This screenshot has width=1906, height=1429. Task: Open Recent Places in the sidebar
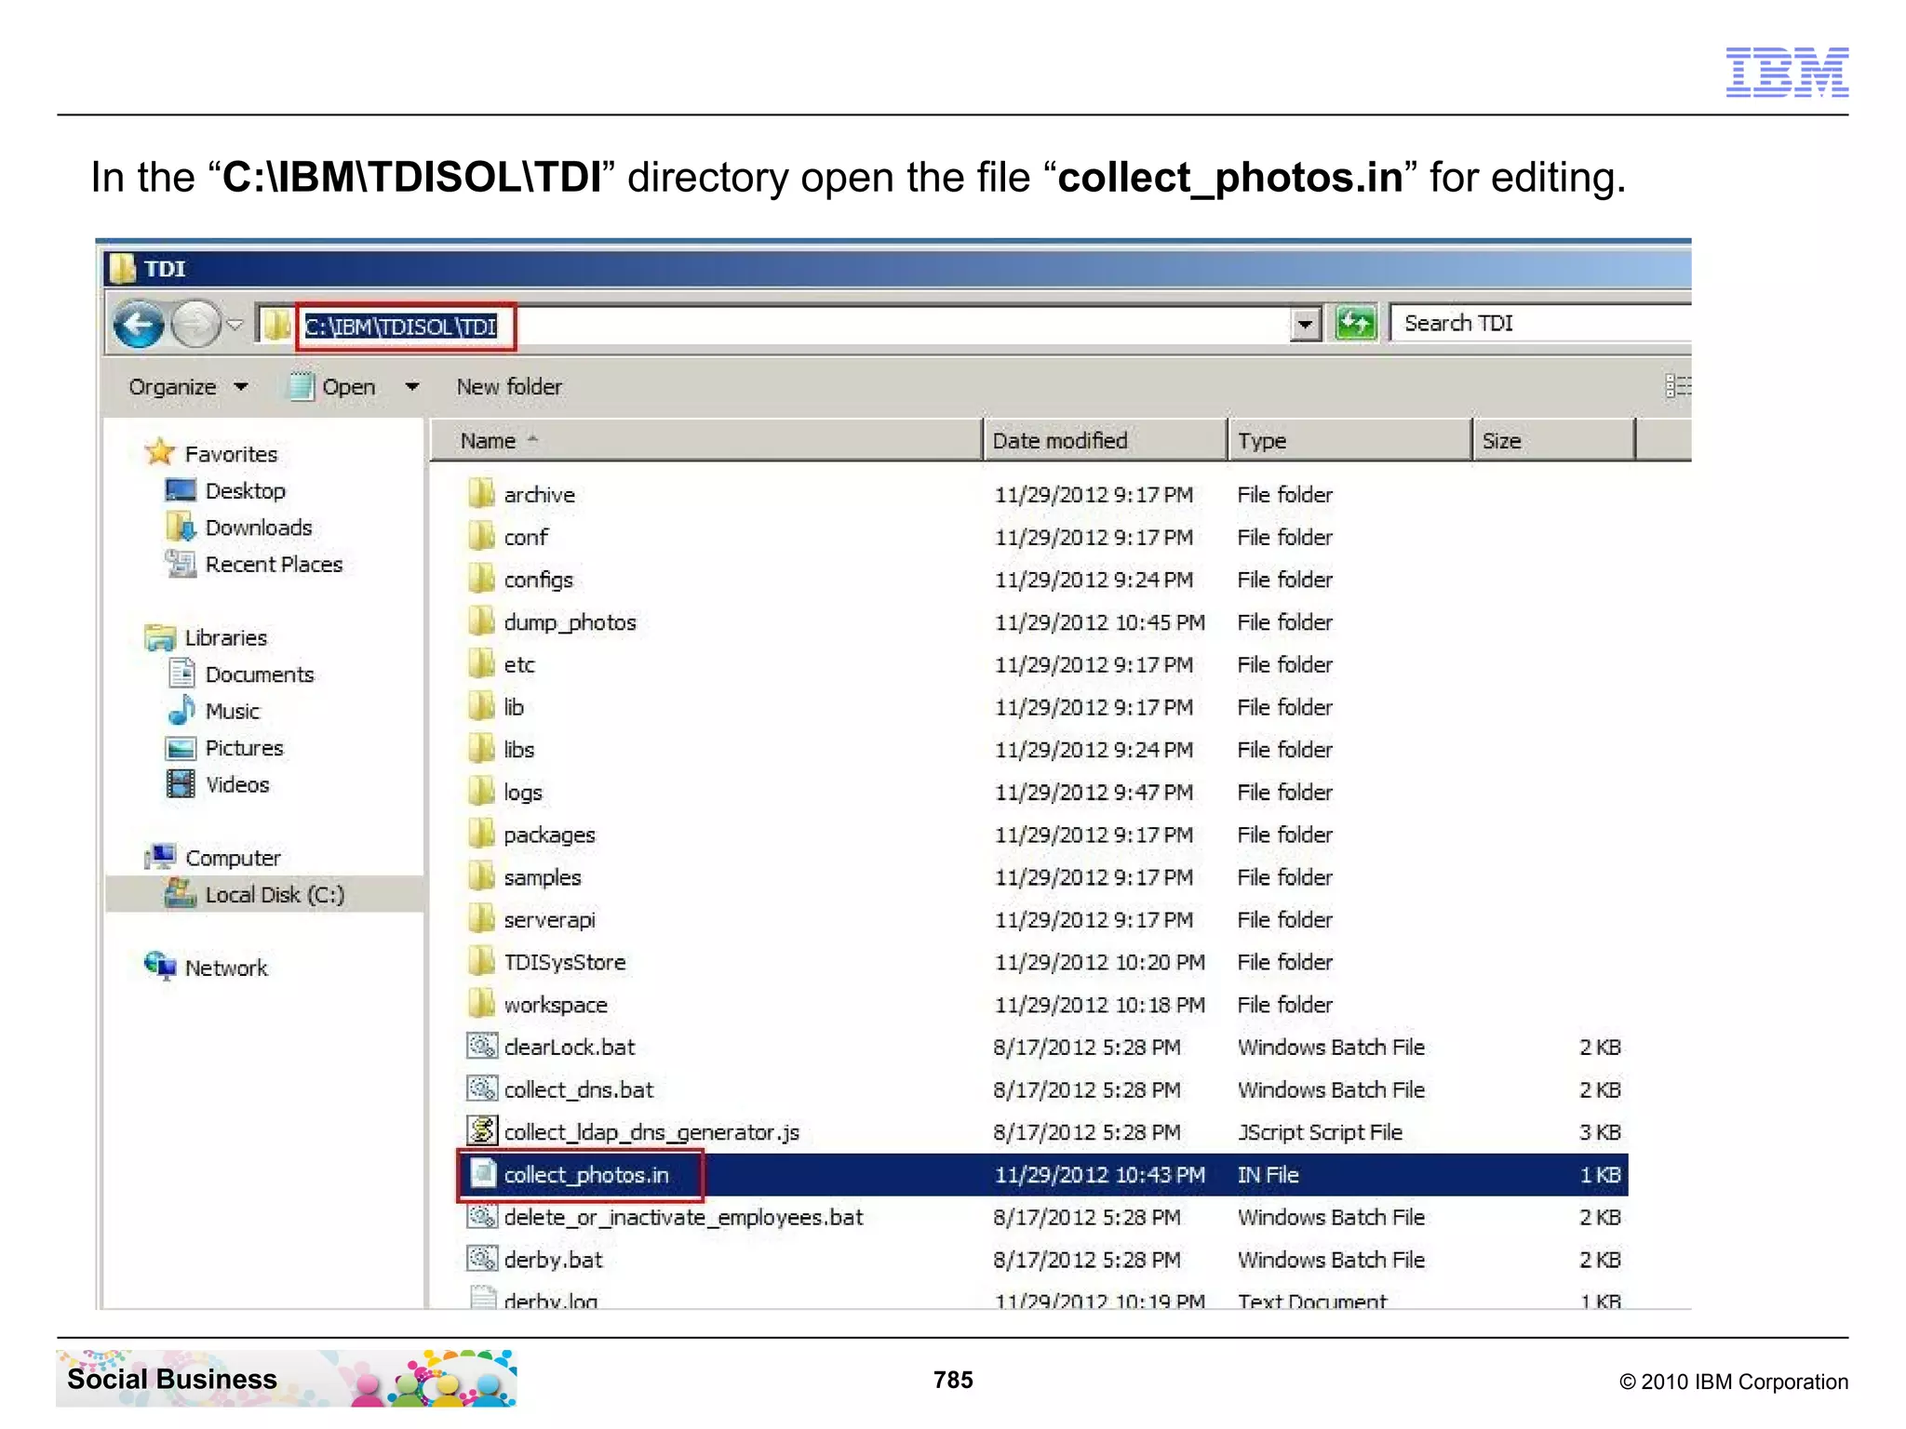click(x=274, y=565)
